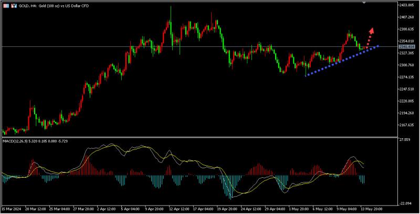Select the red dotted upward arrow

370,36
